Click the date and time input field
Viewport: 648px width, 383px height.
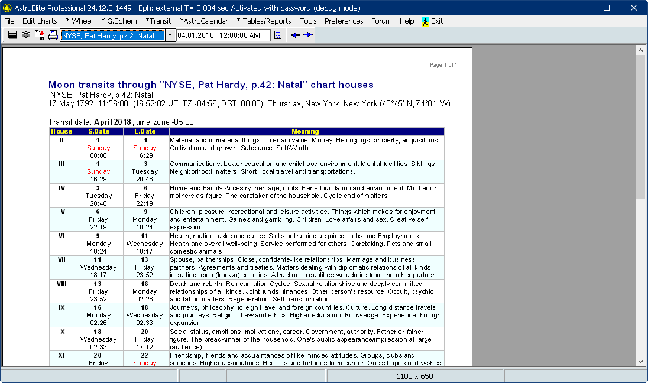pyautogui.click(x=223, y=35)
